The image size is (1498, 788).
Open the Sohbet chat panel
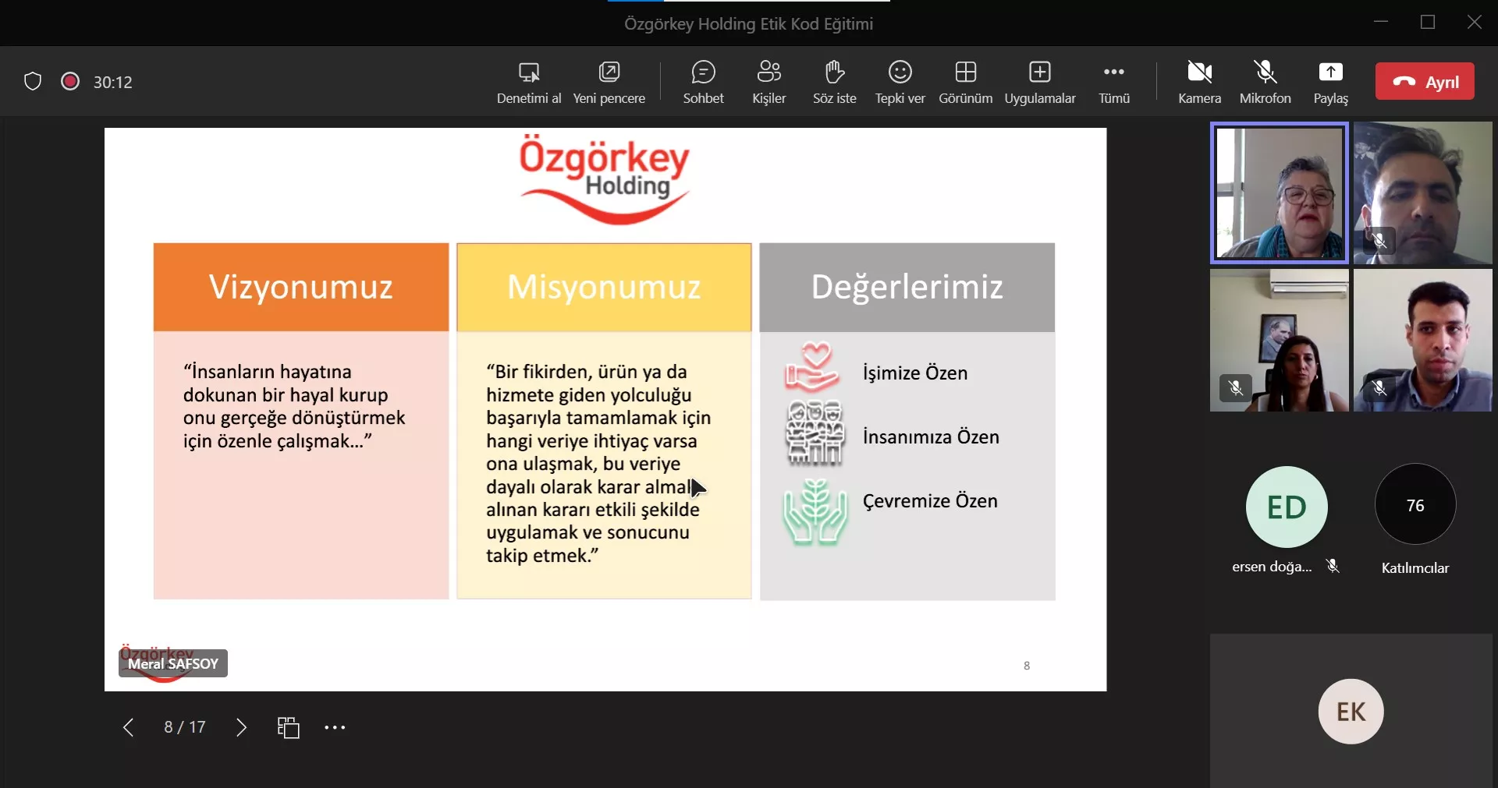pyautogui.click(x=703, y=82)
